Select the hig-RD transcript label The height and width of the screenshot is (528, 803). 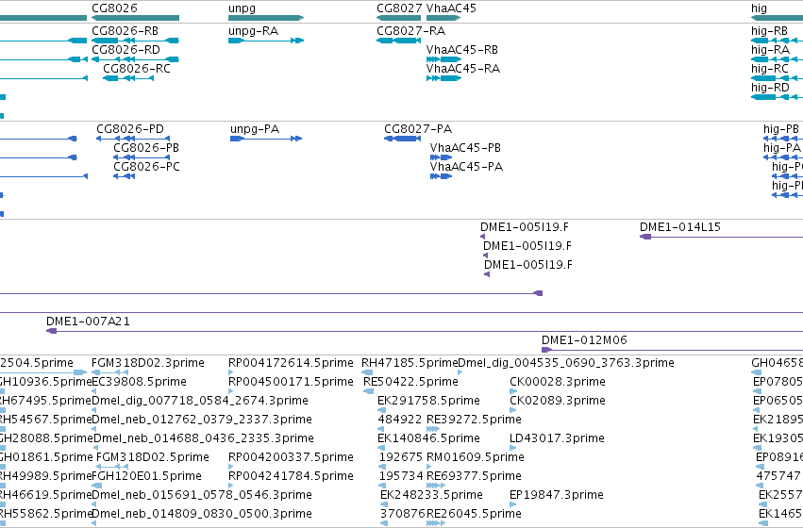coord(770,88)
